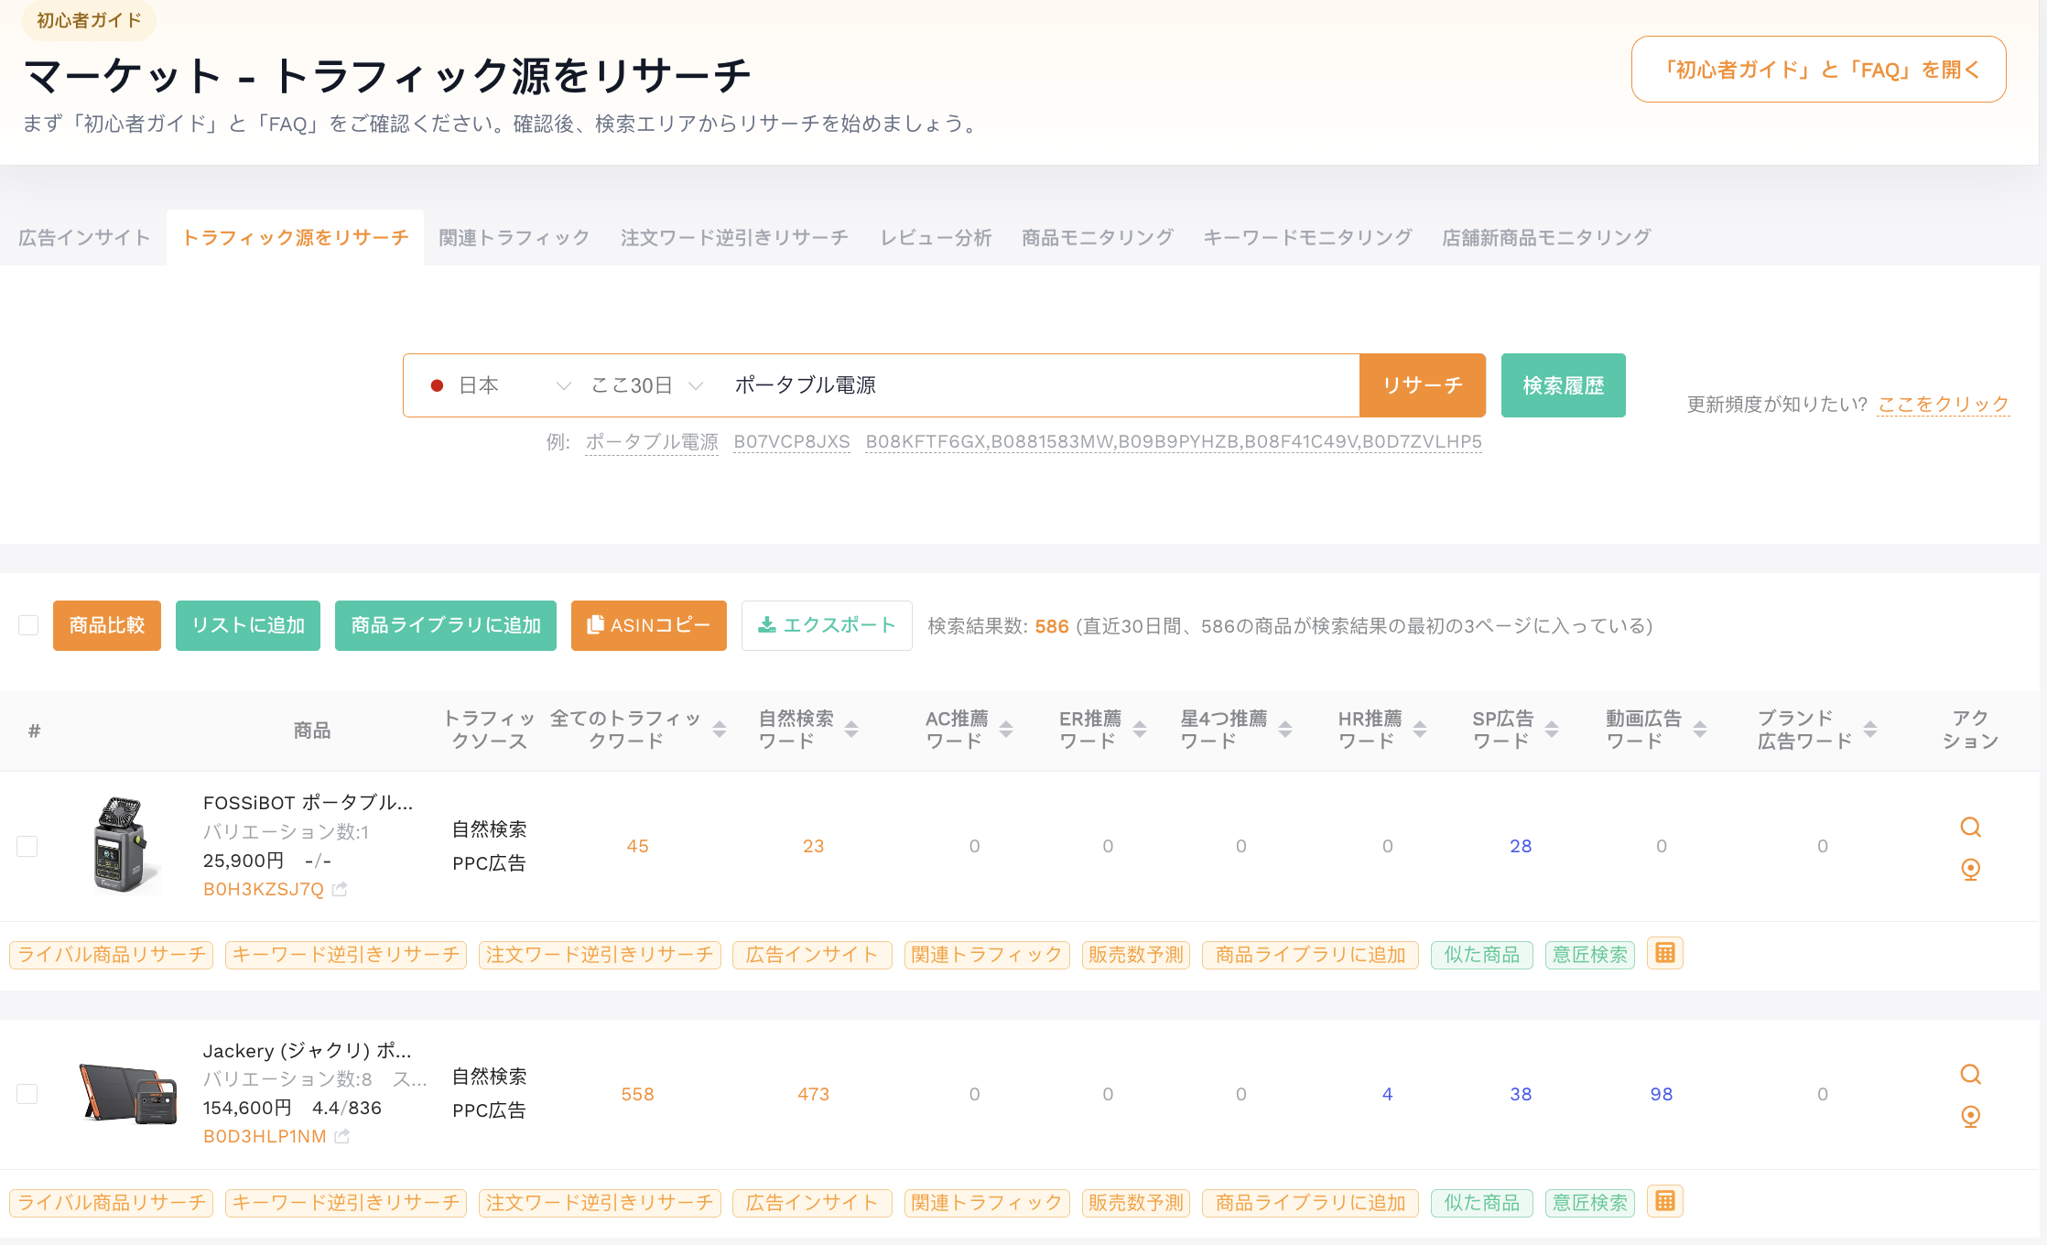Open external link icon beside B0H3KZSJ7Q
This screenshot has width=2047, height=1245.
pyautogui.click(x=340, y=889)
